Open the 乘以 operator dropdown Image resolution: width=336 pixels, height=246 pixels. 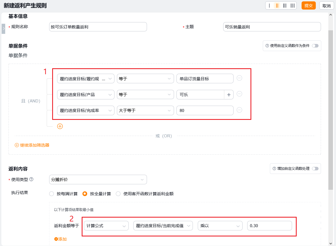[220, 226]
